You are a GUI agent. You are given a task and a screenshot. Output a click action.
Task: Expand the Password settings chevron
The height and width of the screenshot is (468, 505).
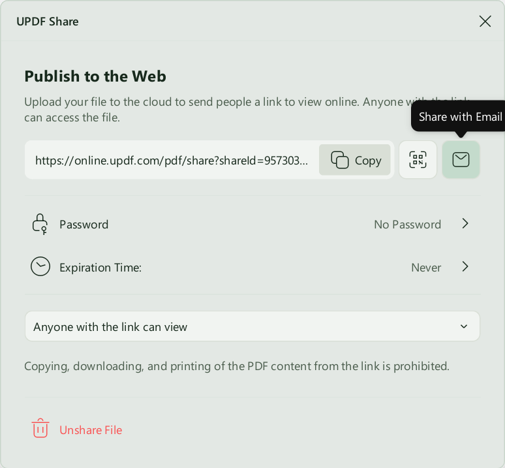coord(465,223)
